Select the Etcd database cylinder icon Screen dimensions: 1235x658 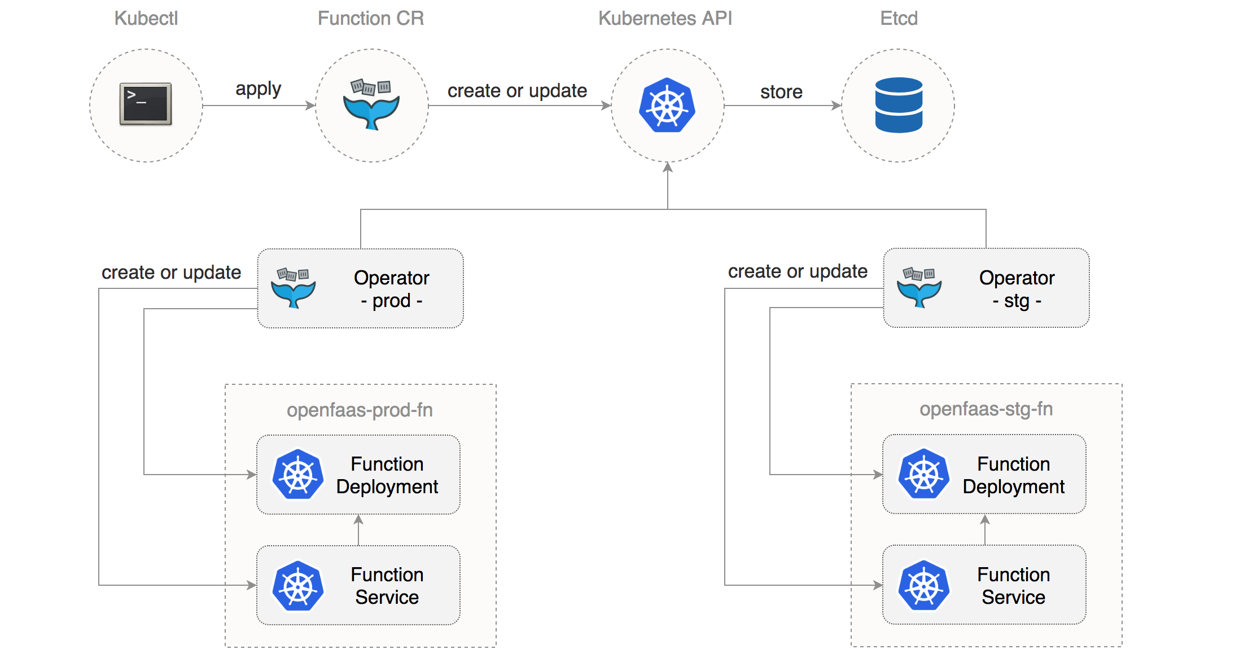pyautogui.click(x=899, y=106)
